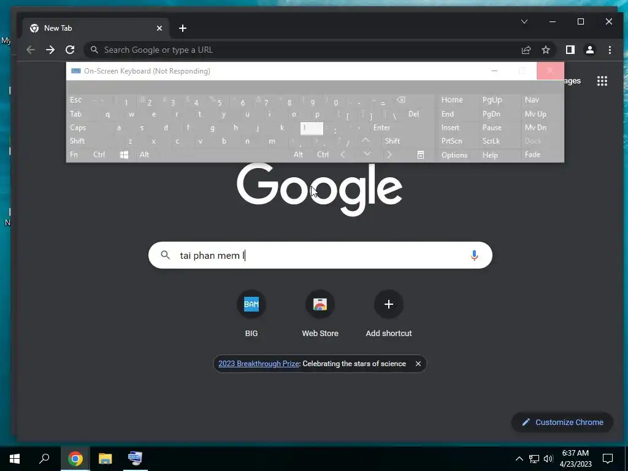Toggle the left Alt key on On-Screen Keyboard

point(144,155)
